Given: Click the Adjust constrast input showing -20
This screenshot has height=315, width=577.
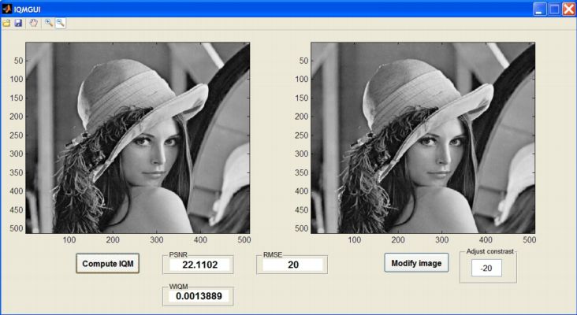Looking at the screenshot, I should click(x=486, y=269).
